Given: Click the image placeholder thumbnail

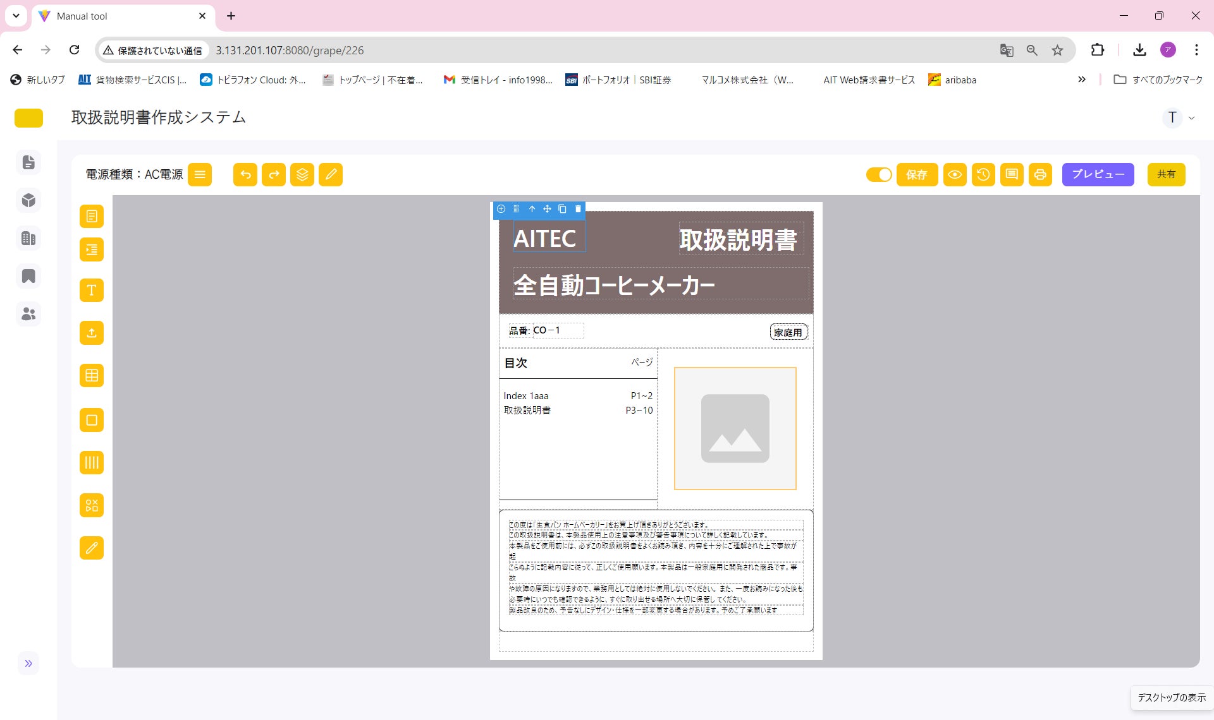Looking at the screenshot, I should click(735, 429).
